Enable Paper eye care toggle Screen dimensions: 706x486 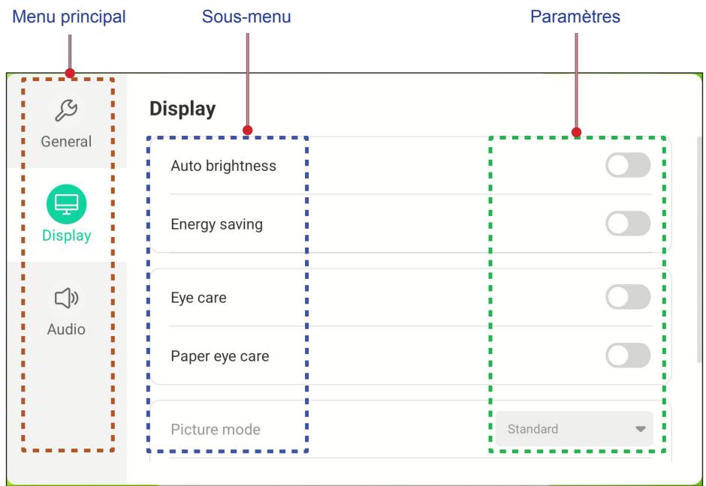[628, 355]
